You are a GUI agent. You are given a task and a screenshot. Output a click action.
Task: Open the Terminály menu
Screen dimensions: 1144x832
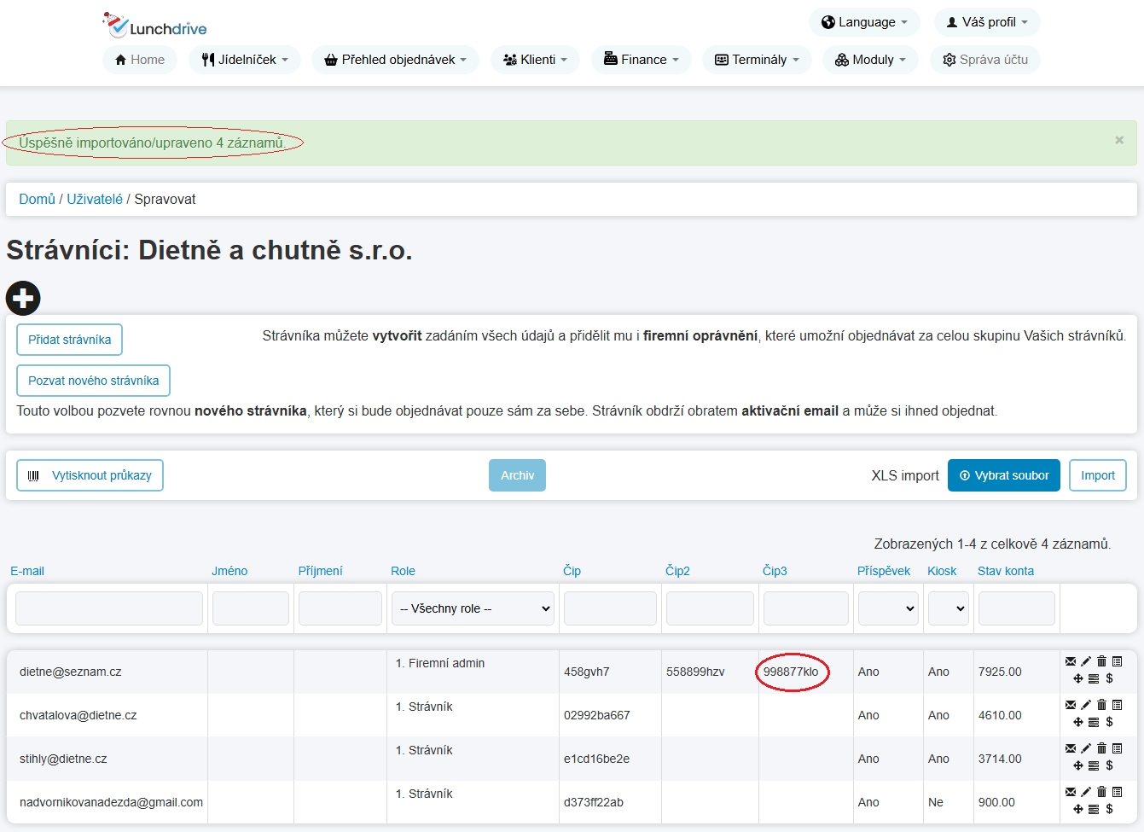(757, 60)
